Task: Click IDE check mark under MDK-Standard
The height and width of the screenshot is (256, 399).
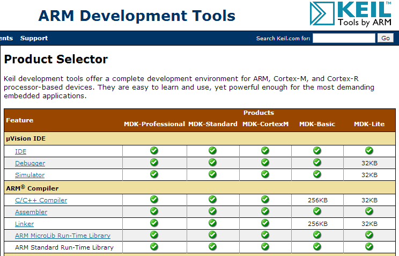Action: point(212,151)
